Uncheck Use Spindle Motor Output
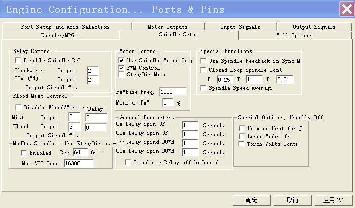This screenshot has width=355, height=208. 121,60
